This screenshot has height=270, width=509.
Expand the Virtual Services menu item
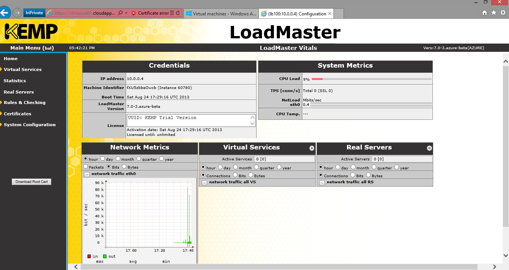(23, 69)
